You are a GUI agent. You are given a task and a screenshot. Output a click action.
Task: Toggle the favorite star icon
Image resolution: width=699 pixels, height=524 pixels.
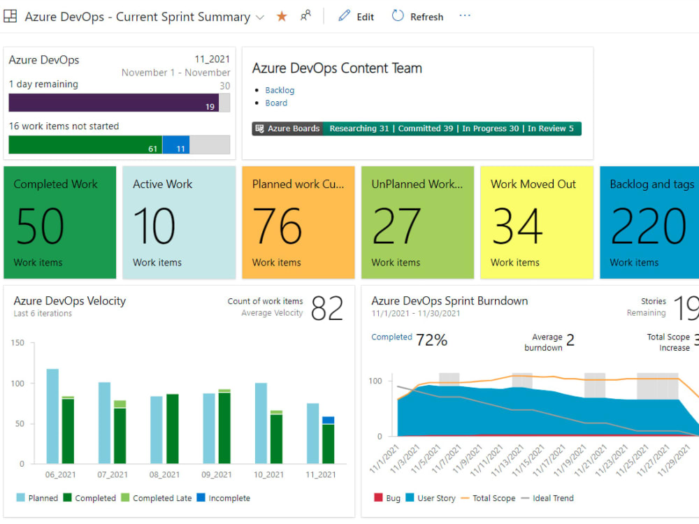click(282, 17)
